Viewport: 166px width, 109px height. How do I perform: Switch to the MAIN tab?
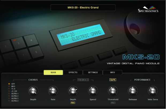coord(53,72)
